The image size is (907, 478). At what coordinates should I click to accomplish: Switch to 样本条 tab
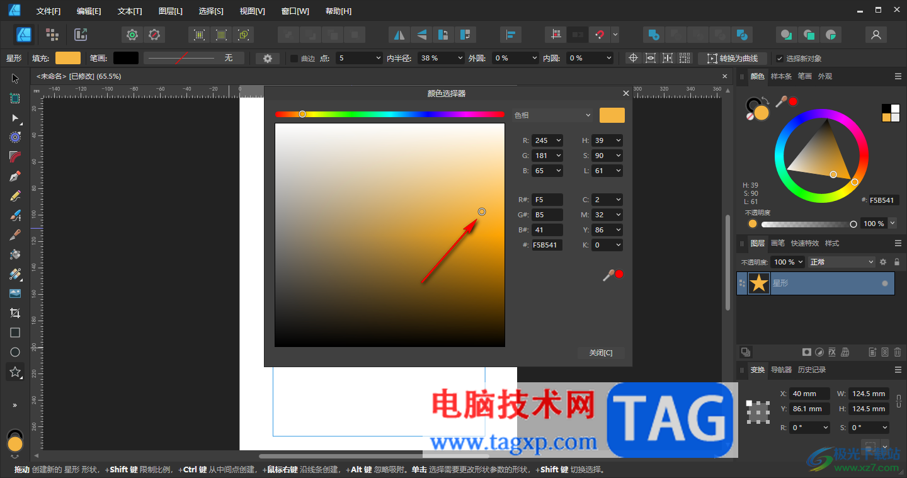(781, 76)
